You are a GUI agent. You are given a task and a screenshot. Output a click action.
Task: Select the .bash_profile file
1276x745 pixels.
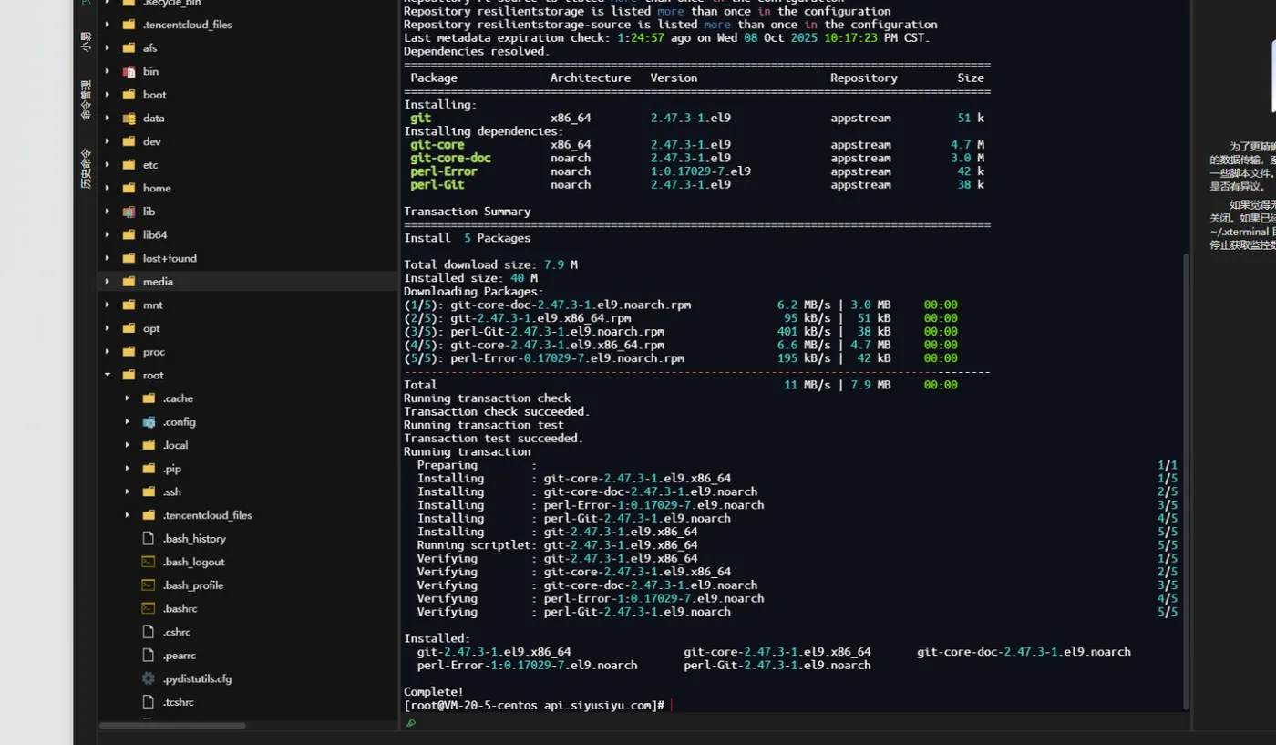193,585
